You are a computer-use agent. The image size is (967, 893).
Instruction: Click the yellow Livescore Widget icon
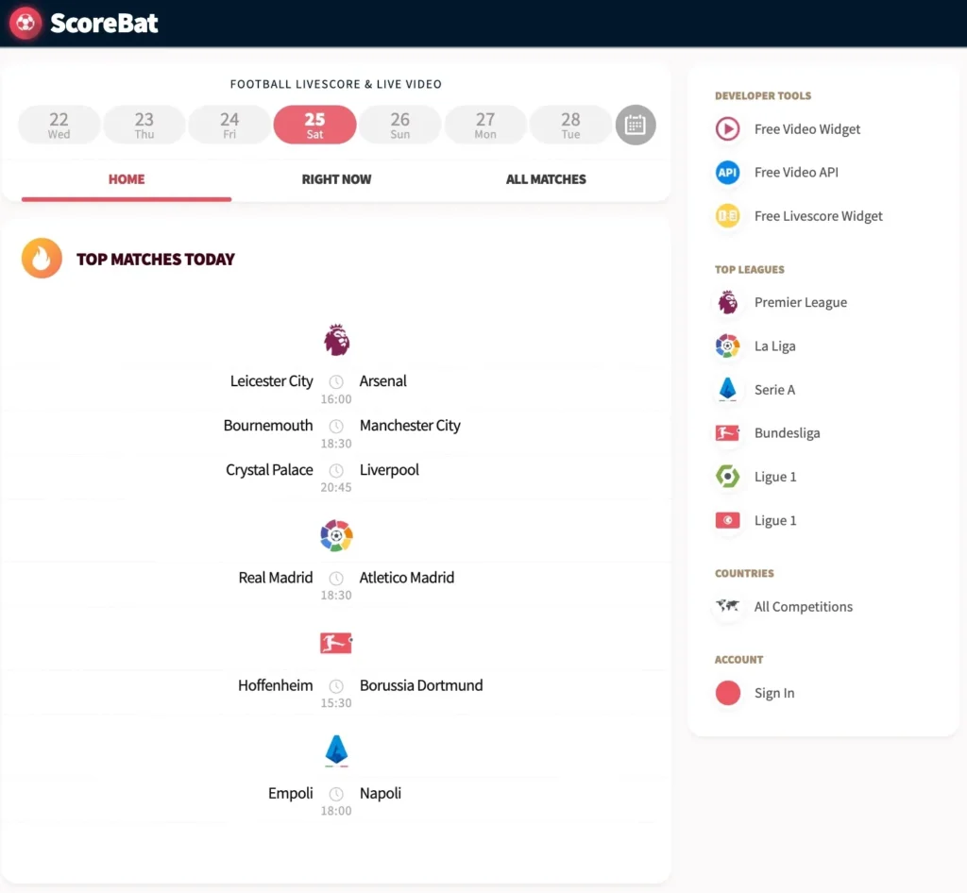pos(728,216)
